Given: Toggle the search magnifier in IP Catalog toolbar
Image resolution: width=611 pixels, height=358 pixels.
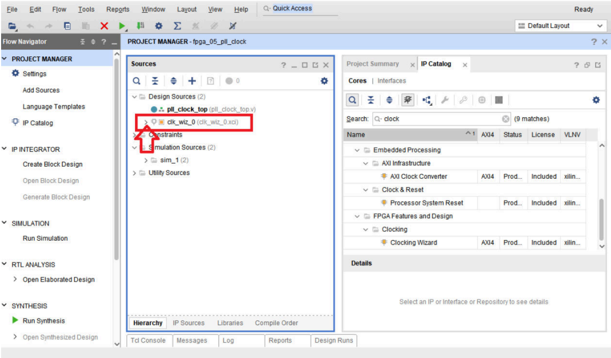Looking at the screenshot, I should pyautogui.click(x=352, y=100).
